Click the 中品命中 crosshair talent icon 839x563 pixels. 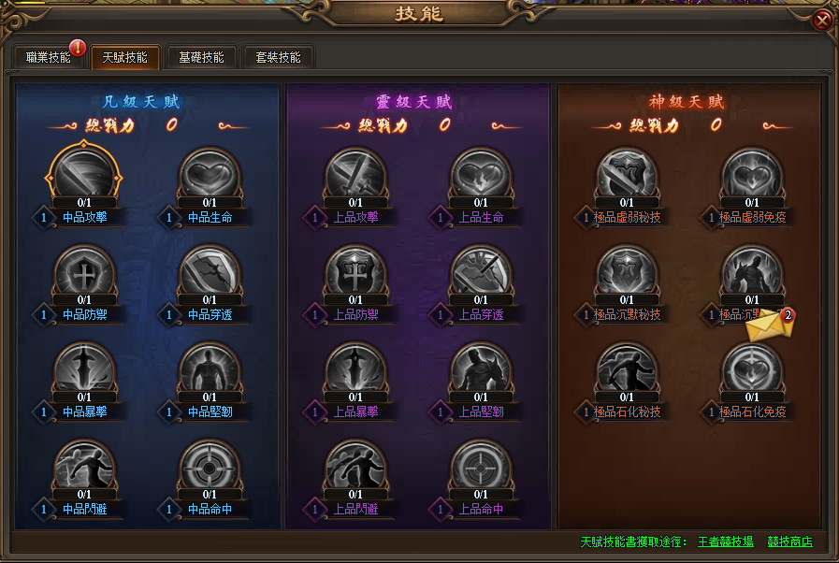(x=210, y=468)
